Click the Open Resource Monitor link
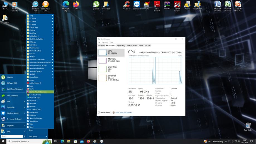Viewport: 256px width, 144px height. pyautogui.click(x=123, y=113)
